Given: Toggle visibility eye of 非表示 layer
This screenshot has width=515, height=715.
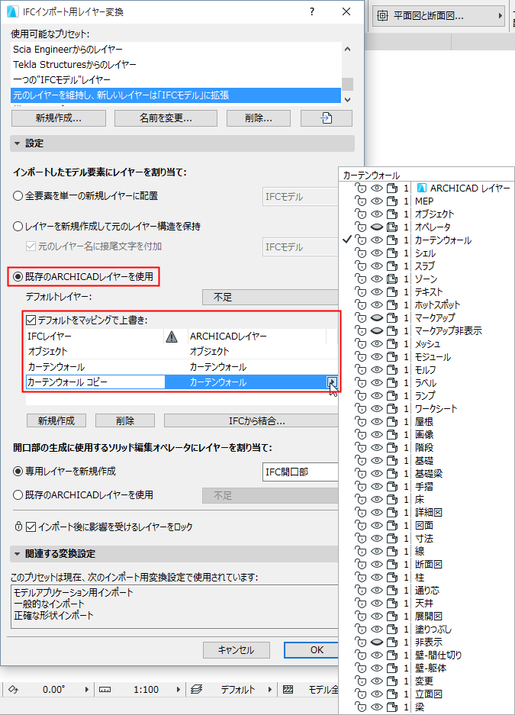Looking at the screenshot, I should click(376, 642).
